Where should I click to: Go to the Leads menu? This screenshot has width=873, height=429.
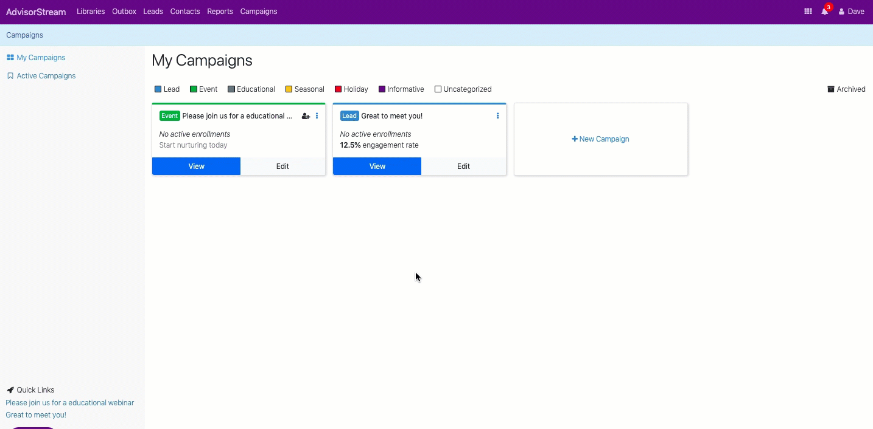153,12
